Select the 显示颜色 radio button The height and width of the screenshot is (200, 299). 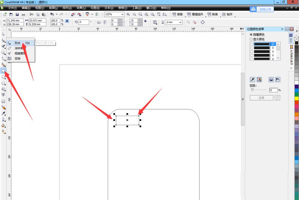tap(251, 39)
